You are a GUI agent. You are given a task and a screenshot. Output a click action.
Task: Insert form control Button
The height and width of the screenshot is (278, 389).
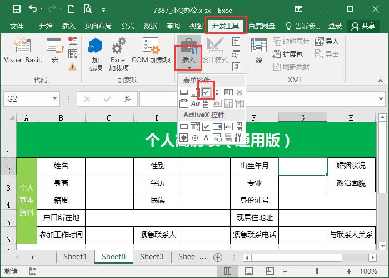coord(183,92)
